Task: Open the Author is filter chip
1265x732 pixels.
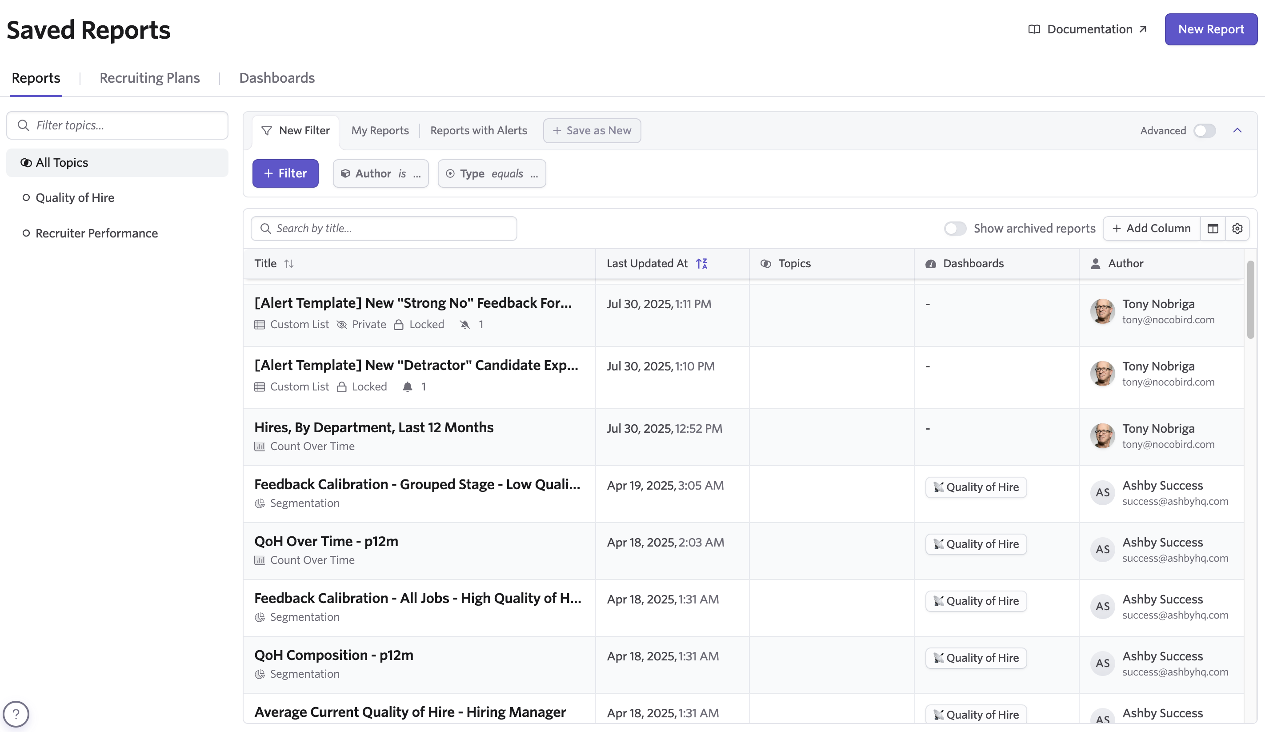Action: tap(380, 173)
